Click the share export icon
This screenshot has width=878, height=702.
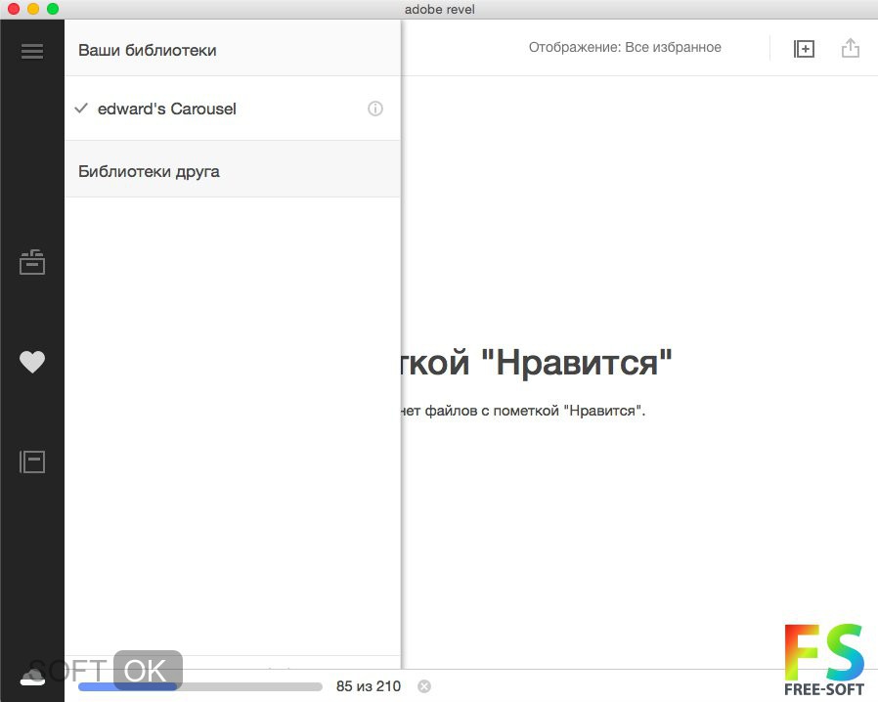(x=850, y=48)
